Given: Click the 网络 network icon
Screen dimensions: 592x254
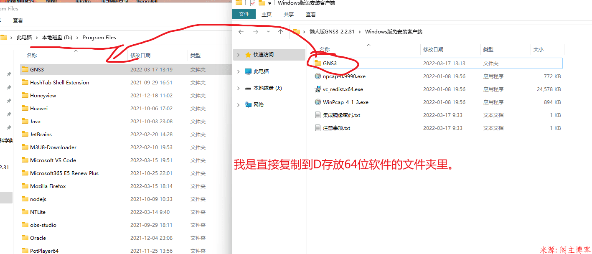Looking at the screenshot, I should coord(248,104).
